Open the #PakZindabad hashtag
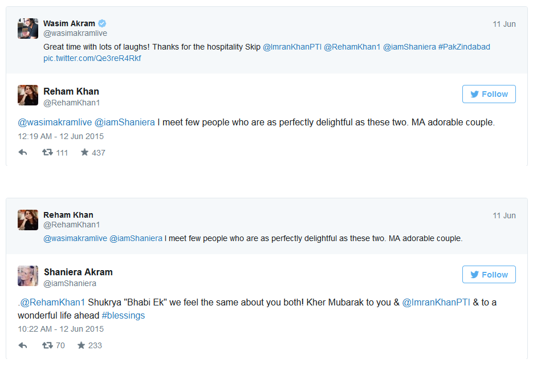Image resolution: width=537 pixels, height=375 pixels. pyautogui.click(x=464, y=47)
